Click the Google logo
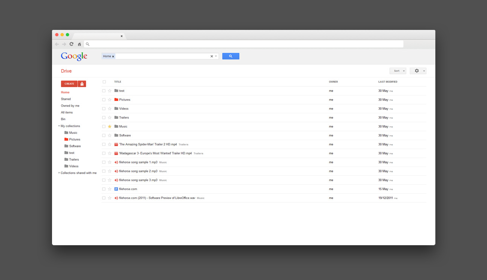 74,56
